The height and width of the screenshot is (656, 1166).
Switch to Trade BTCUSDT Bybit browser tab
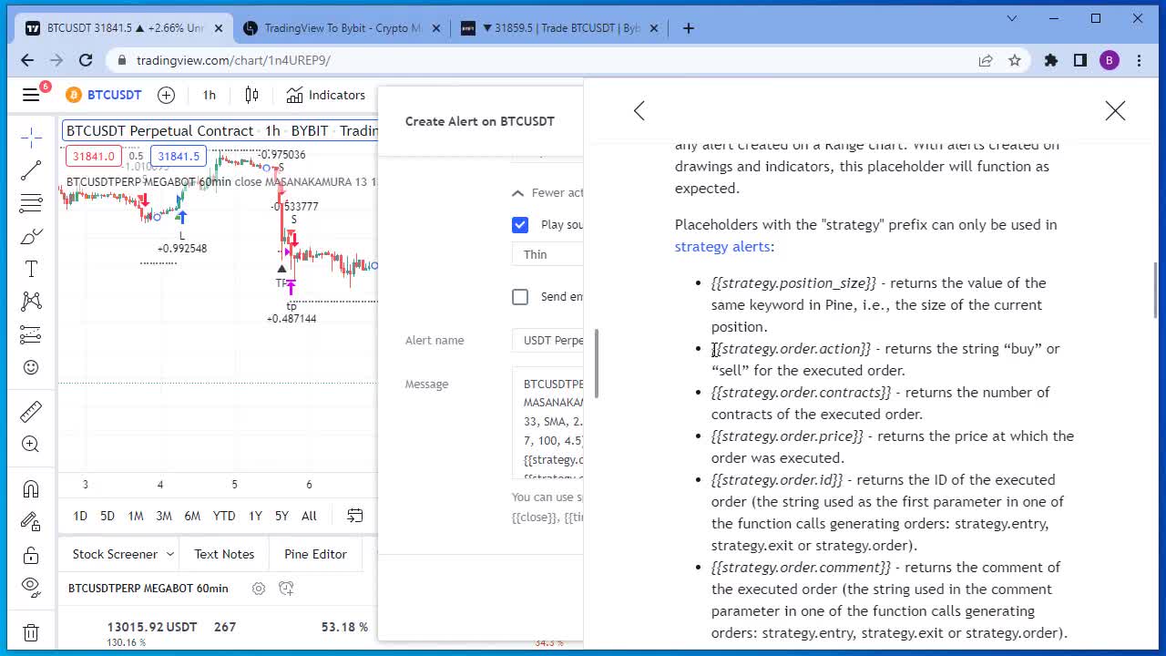(x=559, y=28)
